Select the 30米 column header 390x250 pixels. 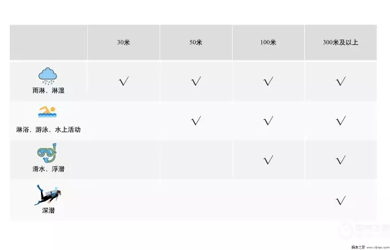coord(123,42)
